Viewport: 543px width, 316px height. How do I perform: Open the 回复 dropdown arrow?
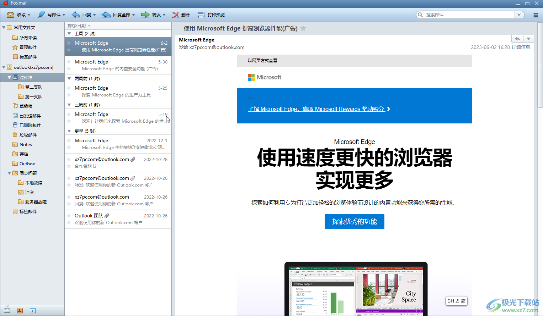[x=94, y=15]
